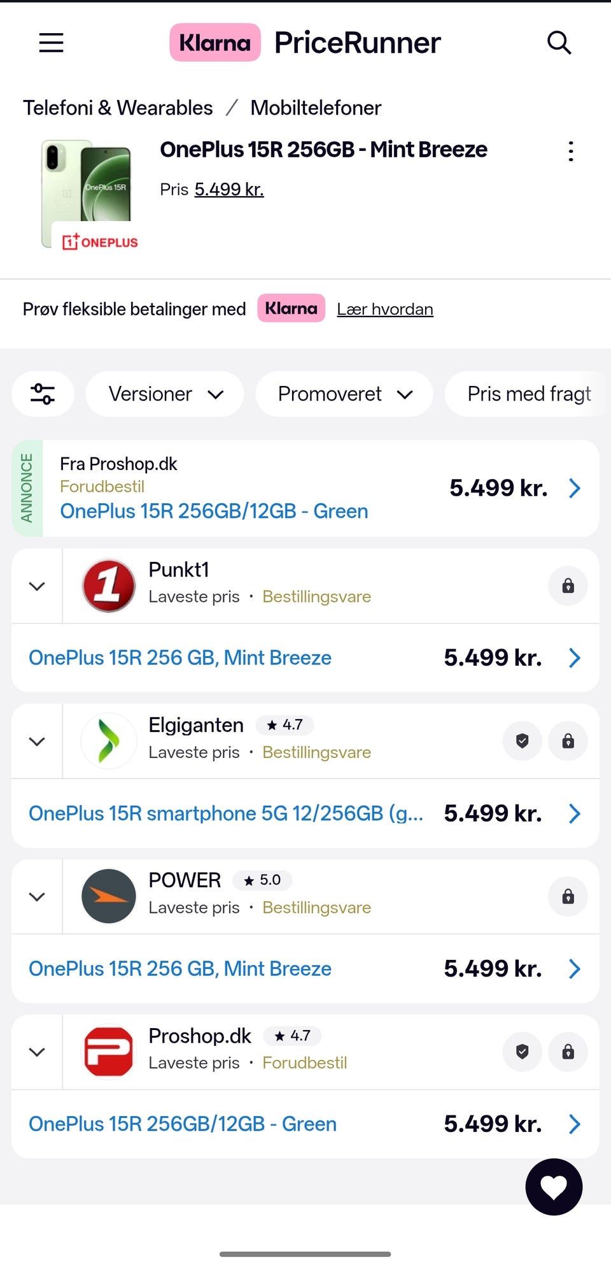Expand the Punkt1 merchant details
611x1267 pixels.
(x=37, y=586)
